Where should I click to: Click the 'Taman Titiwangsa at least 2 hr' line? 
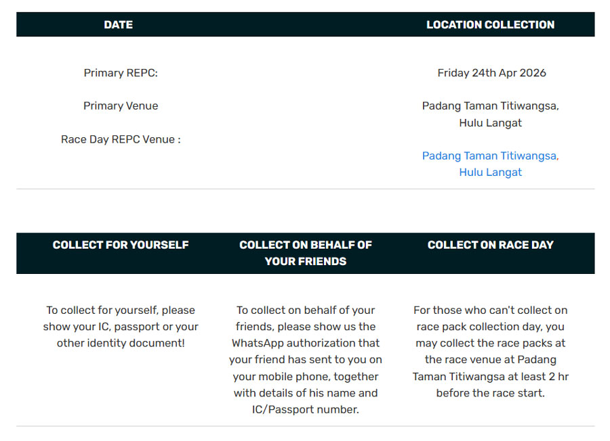pyautogui.click(x=490, y=377)
